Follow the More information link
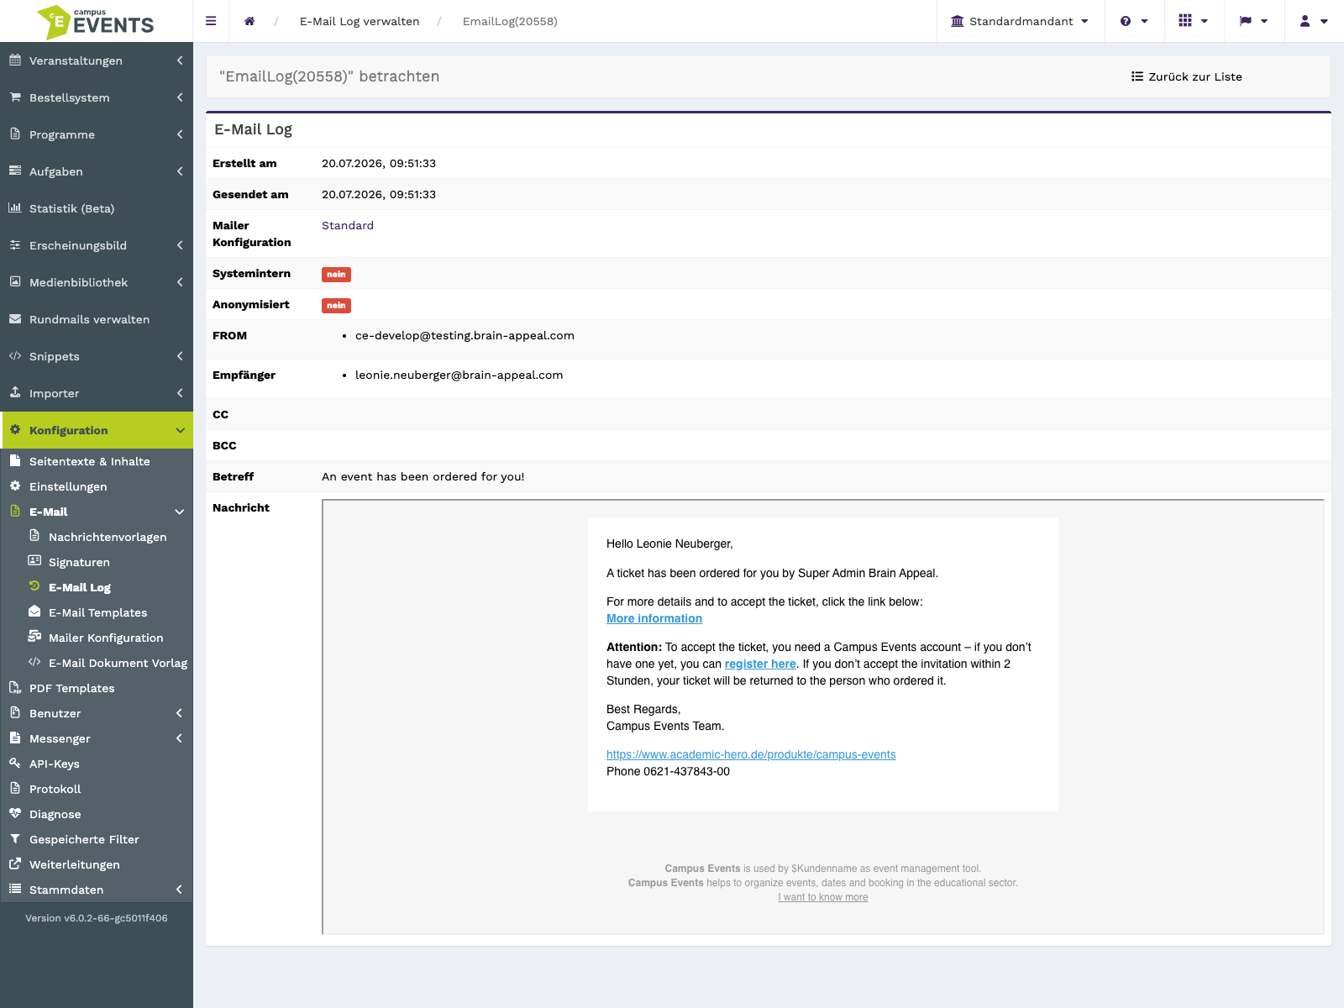This screenshot has width=1344, height=1008. click(x=654, y=618)
